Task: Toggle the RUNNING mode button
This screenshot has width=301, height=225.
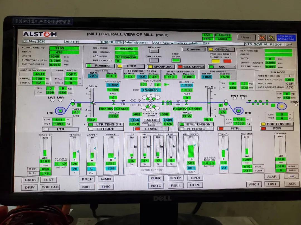Action: [100, 66]
